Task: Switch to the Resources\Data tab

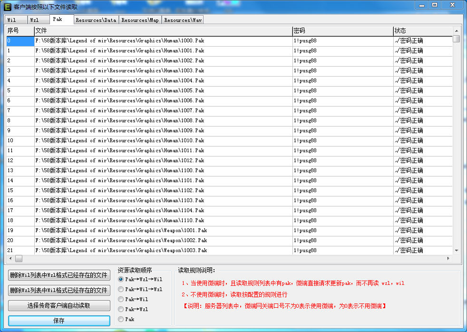Action: point(96,20)
